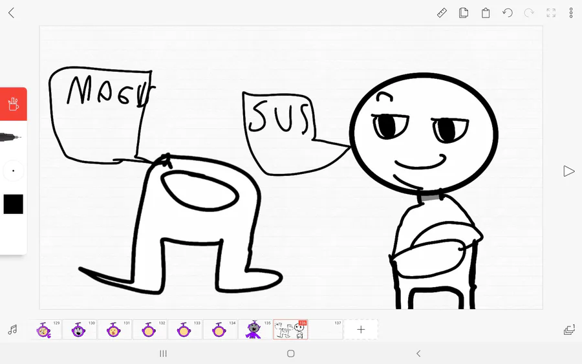
Task: Undo the last stroke
Action: tap(508, 13)
